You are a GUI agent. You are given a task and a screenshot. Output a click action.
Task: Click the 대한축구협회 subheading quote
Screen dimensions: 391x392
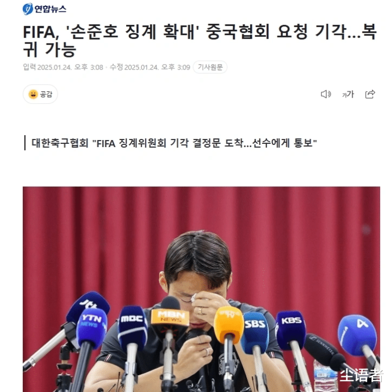point(174,143)
